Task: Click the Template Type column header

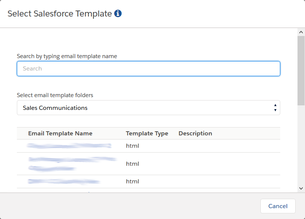Action: 147,133
